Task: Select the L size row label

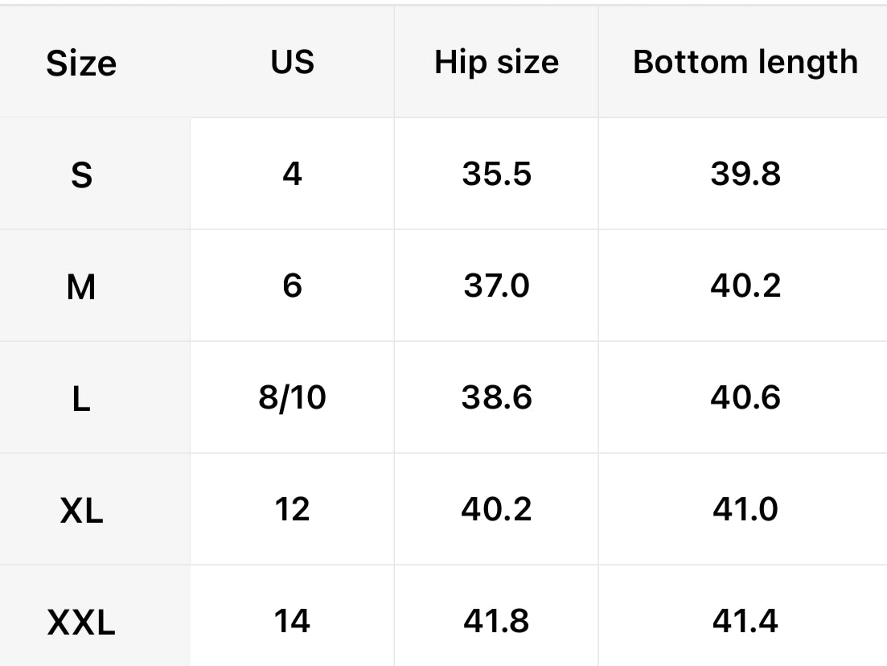Action: click(x=81, y=397)
